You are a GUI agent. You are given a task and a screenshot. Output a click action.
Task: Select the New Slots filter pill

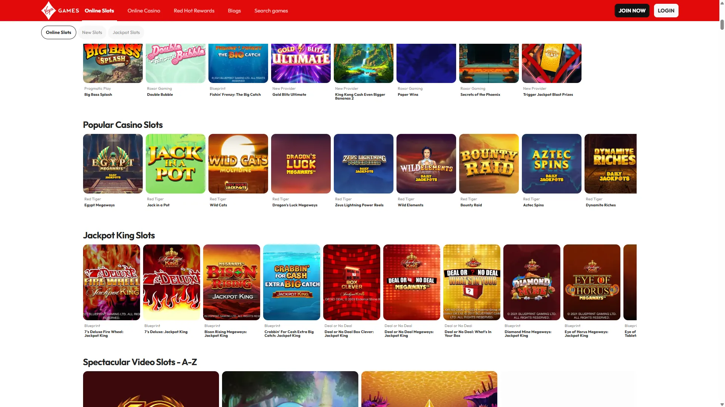point(92,32)
